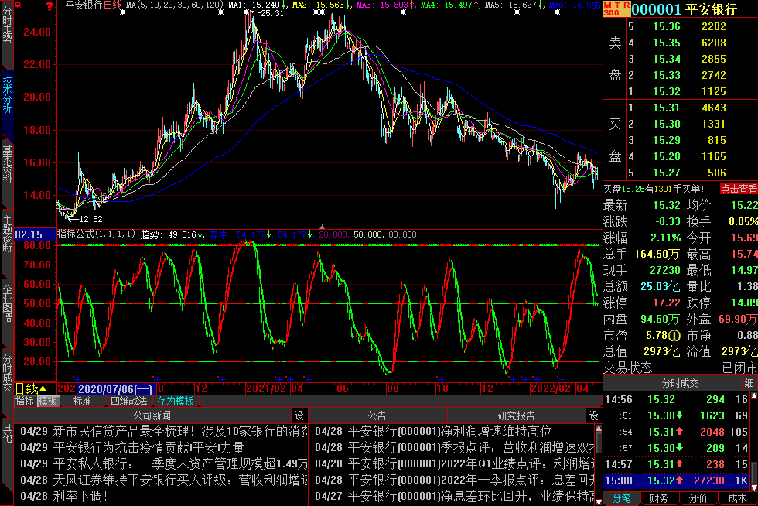Viewport: 758px width, 506px height.
Task: Click the MA(5,10,20,30,60,120) parameters label
Action: 174,5
